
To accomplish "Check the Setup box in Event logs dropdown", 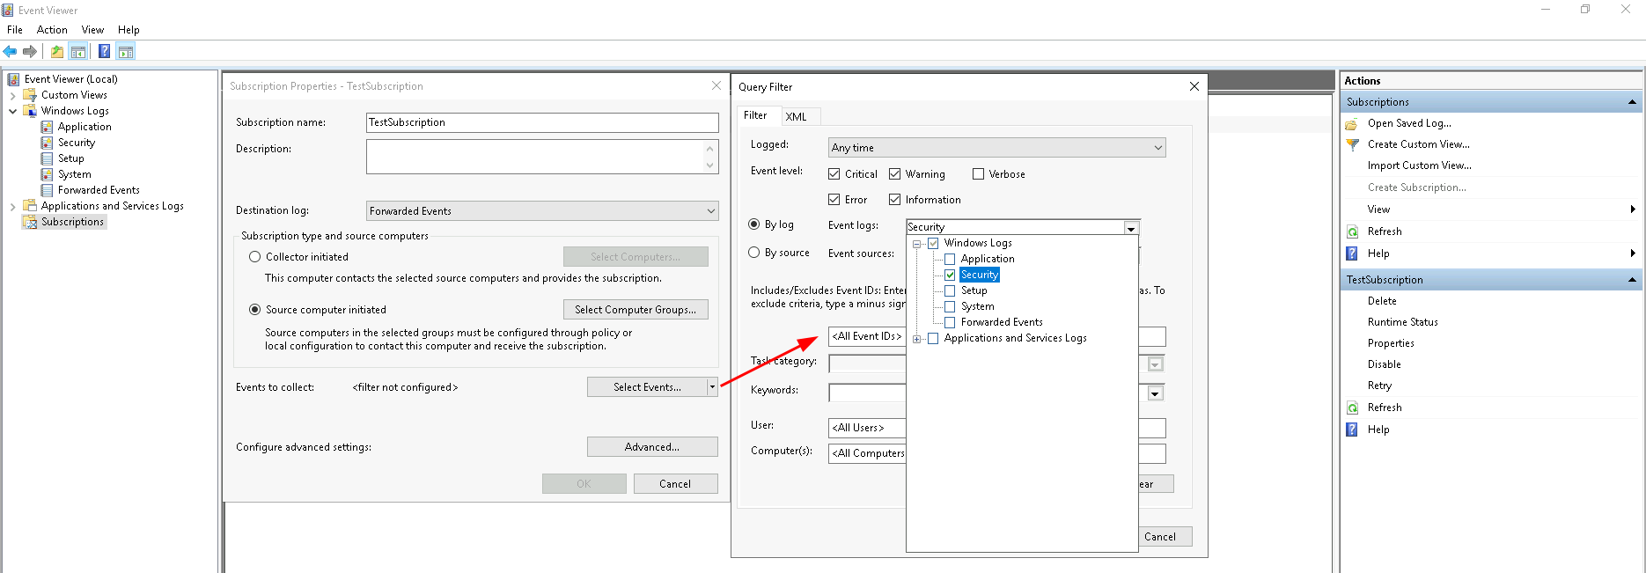I will (950, 290).
